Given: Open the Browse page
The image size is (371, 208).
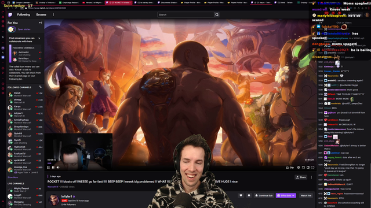Looking at the screenshot, I should click(41, 14).
